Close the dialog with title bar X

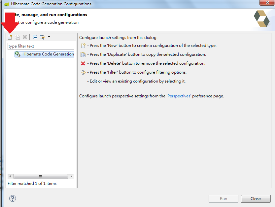click(267, 2)
